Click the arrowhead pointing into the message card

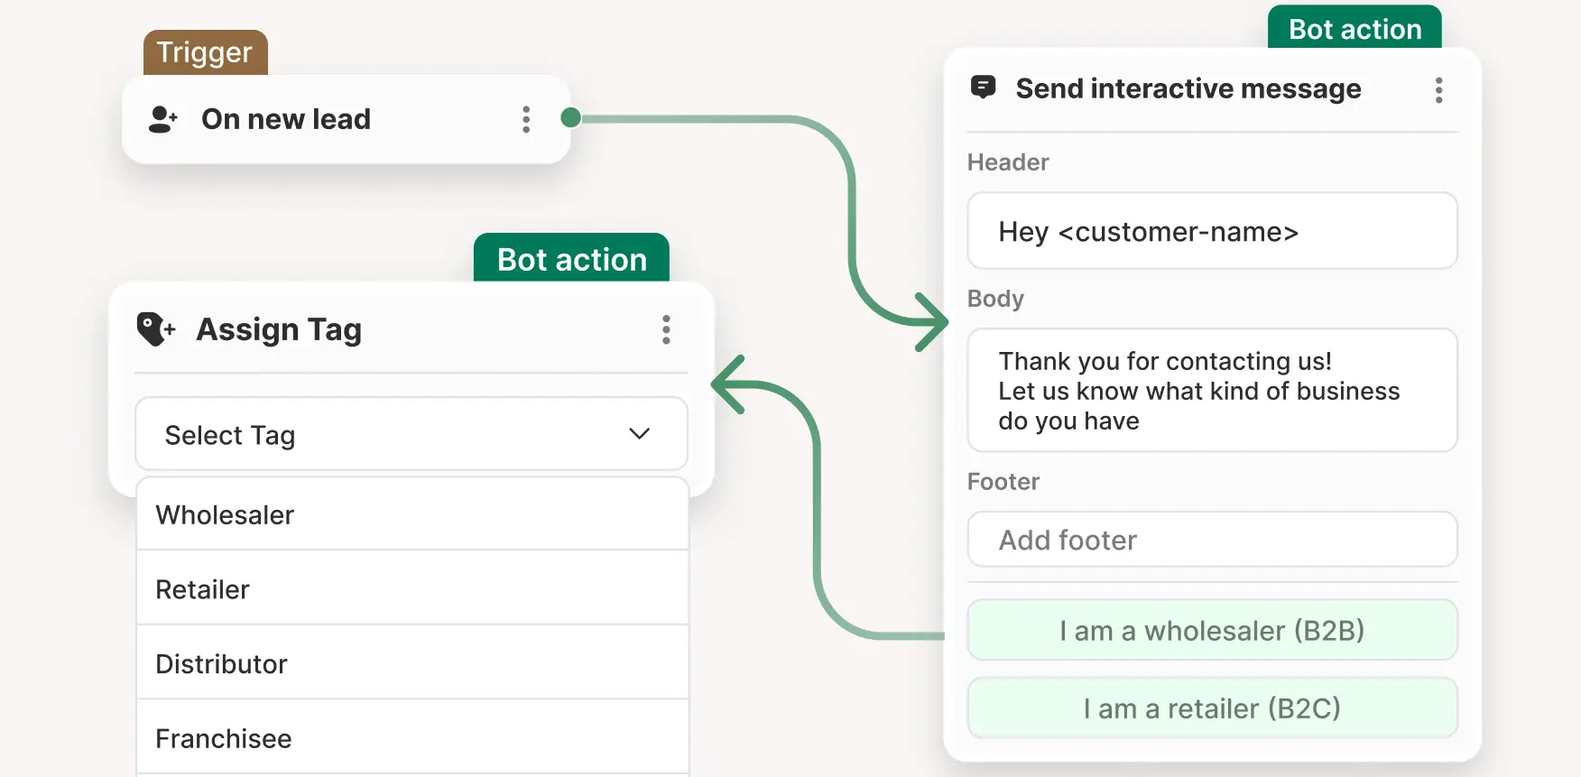coord(932,321)
